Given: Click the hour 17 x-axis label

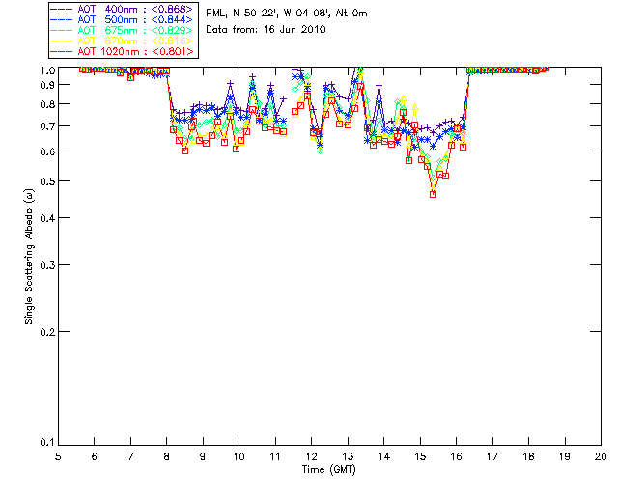Looking at the screenshot, I should pos(492,456).
